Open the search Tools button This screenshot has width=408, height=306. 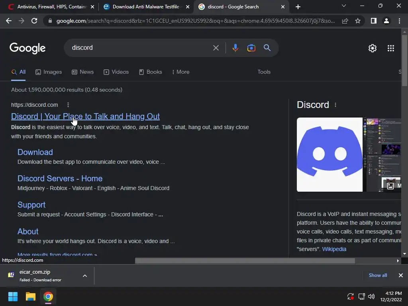(x=264, y=72)
